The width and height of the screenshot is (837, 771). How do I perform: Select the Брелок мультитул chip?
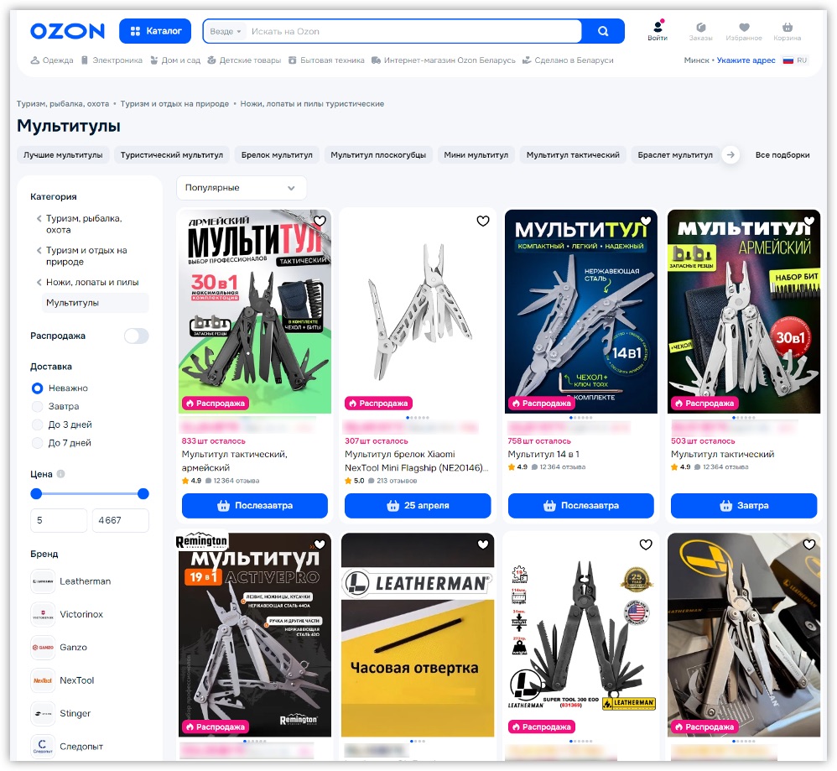click(x=277, y=155)
